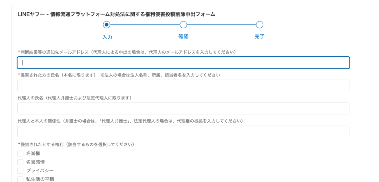Click the 代理人と本人の関係性 input field

[183, 131]
